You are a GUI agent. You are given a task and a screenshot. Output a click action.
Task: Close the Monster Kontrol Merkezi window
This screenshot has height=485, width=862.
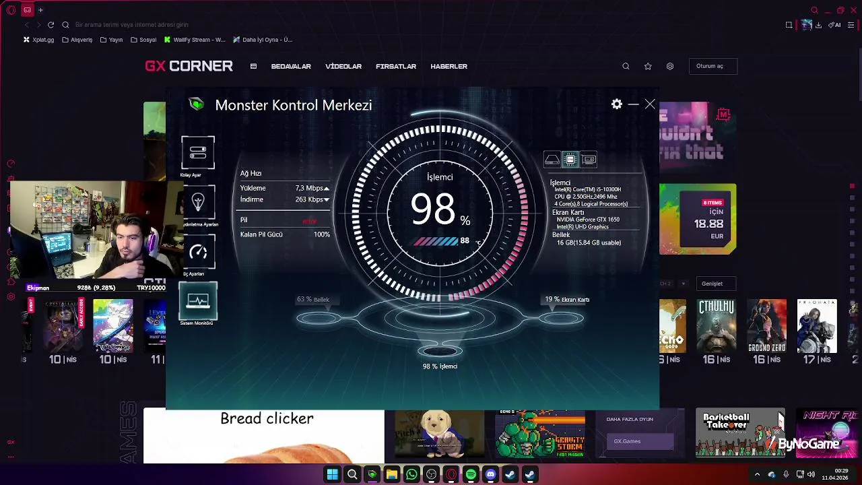(x=650, y=104)
